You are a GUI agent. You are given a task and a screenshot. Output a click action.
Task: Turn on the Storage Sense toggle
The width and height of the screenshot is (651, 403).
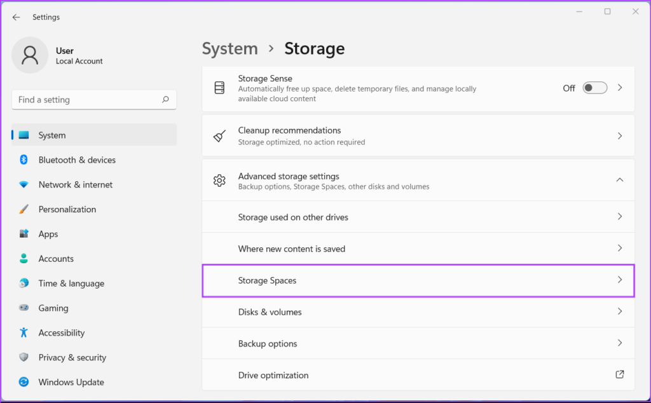point(594,88)
